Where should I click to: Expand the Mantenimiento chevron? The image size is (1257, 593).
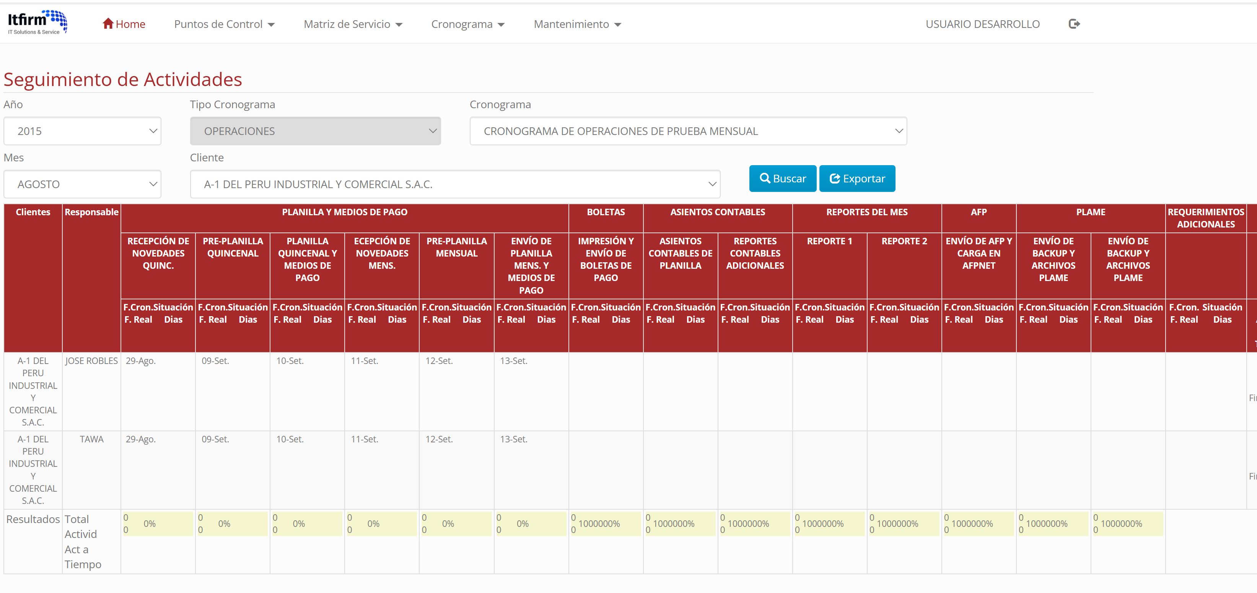click(618, 24)
